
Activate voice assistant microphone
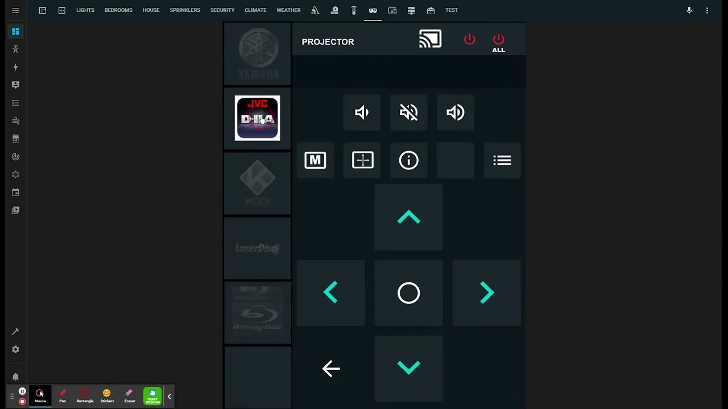coord(689,10)
